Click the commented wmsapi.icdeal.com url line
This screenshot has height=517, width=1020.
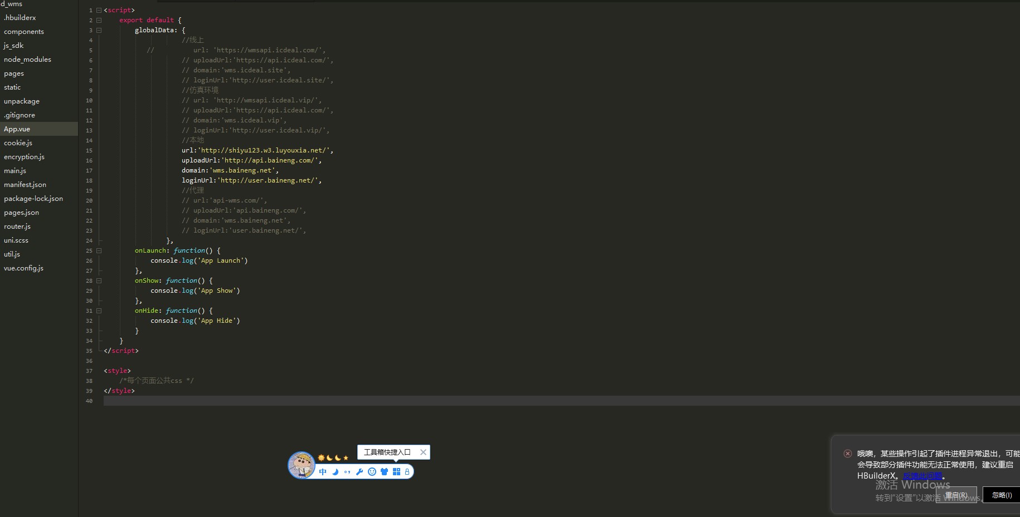click(x=236, y=50)
